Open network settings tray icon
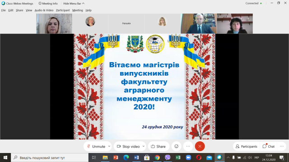The height and width of the screenshot is (162, 289). coord(244,157)
